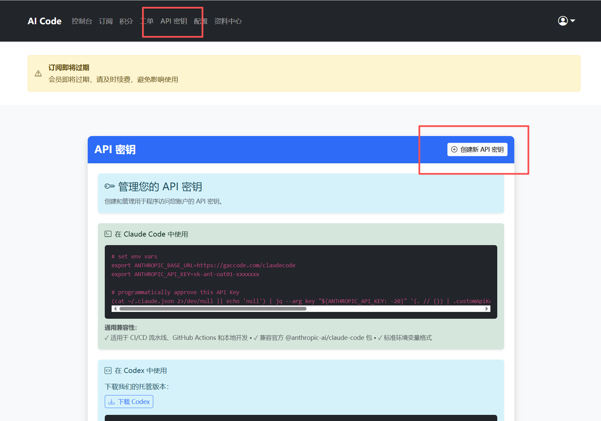Click the key icon beside 管理您的 API 密钥
This screenshot has width=601, height=421.
(110, 186)
